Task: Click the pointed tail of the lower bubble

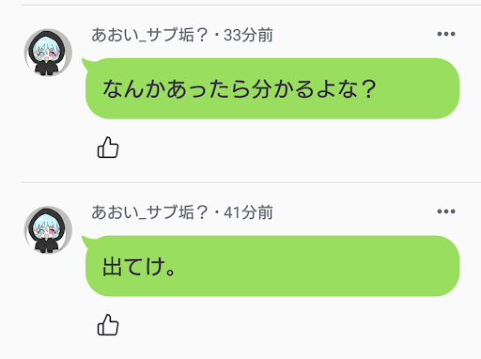Action: [86, 241]
